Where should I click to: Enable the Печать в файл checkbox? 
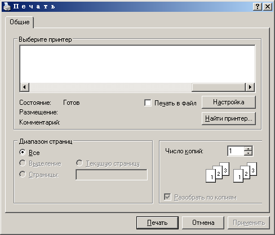click(x=148, y=103)
